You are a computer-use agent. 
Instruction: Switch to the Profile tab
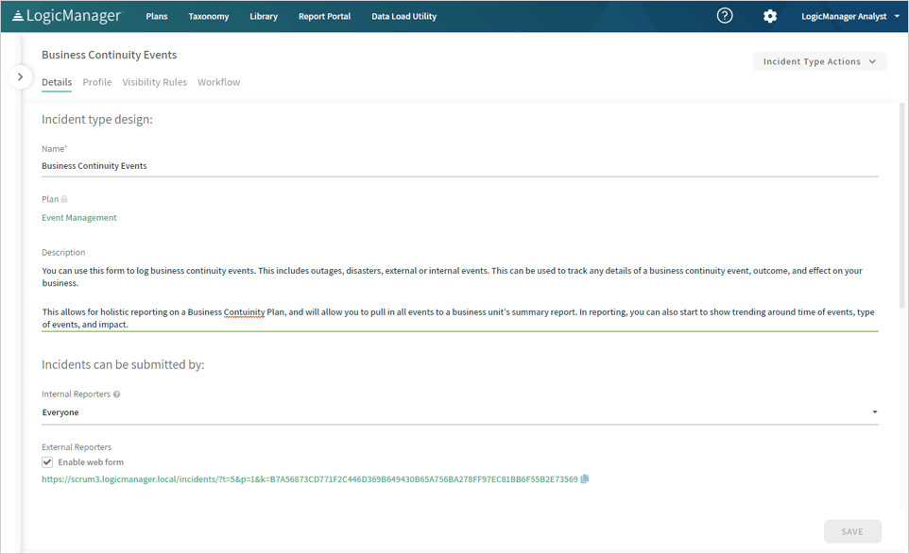click(97, 82)
